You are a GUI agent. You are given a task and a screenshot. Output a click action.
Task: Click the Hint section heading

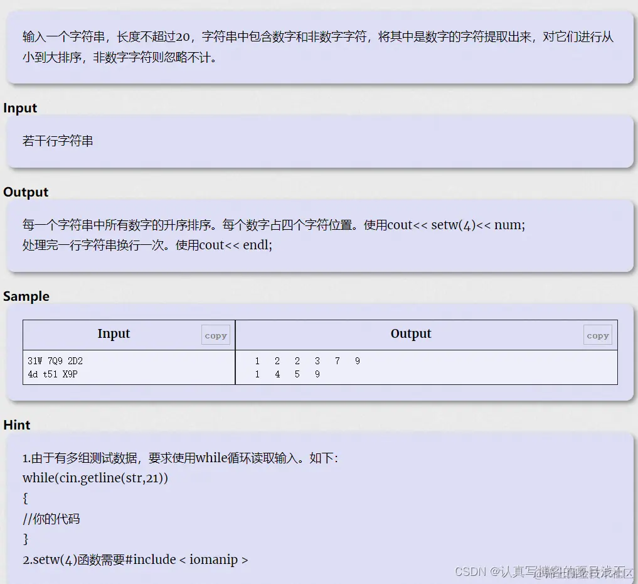click(16, 425)
